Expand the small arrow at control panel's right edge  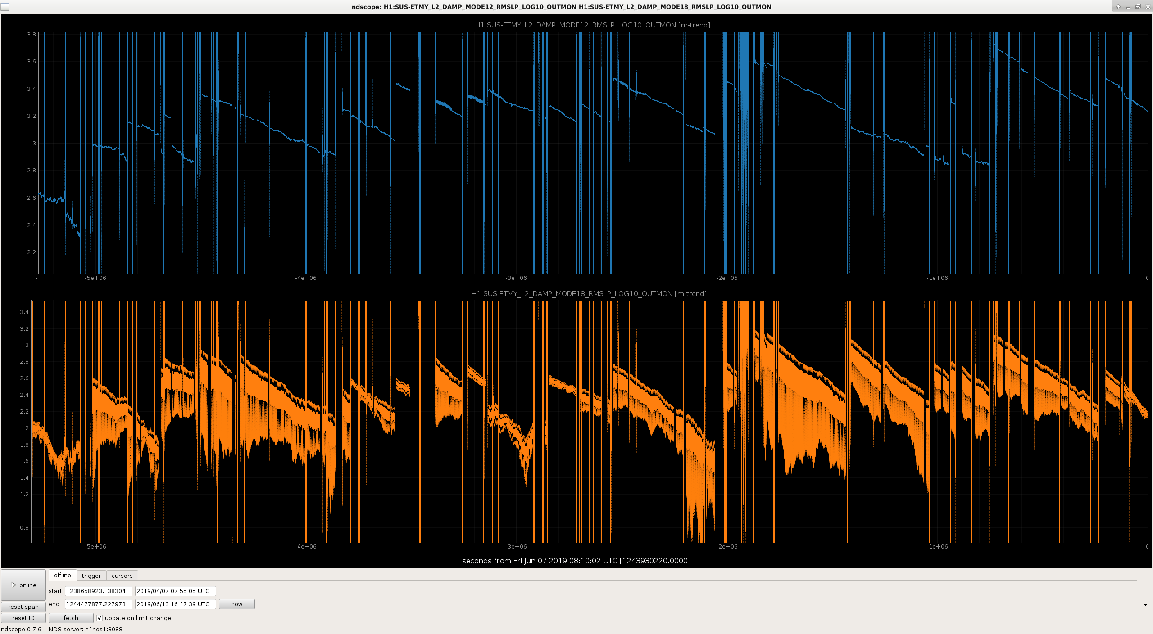[x=1146, y=605]
